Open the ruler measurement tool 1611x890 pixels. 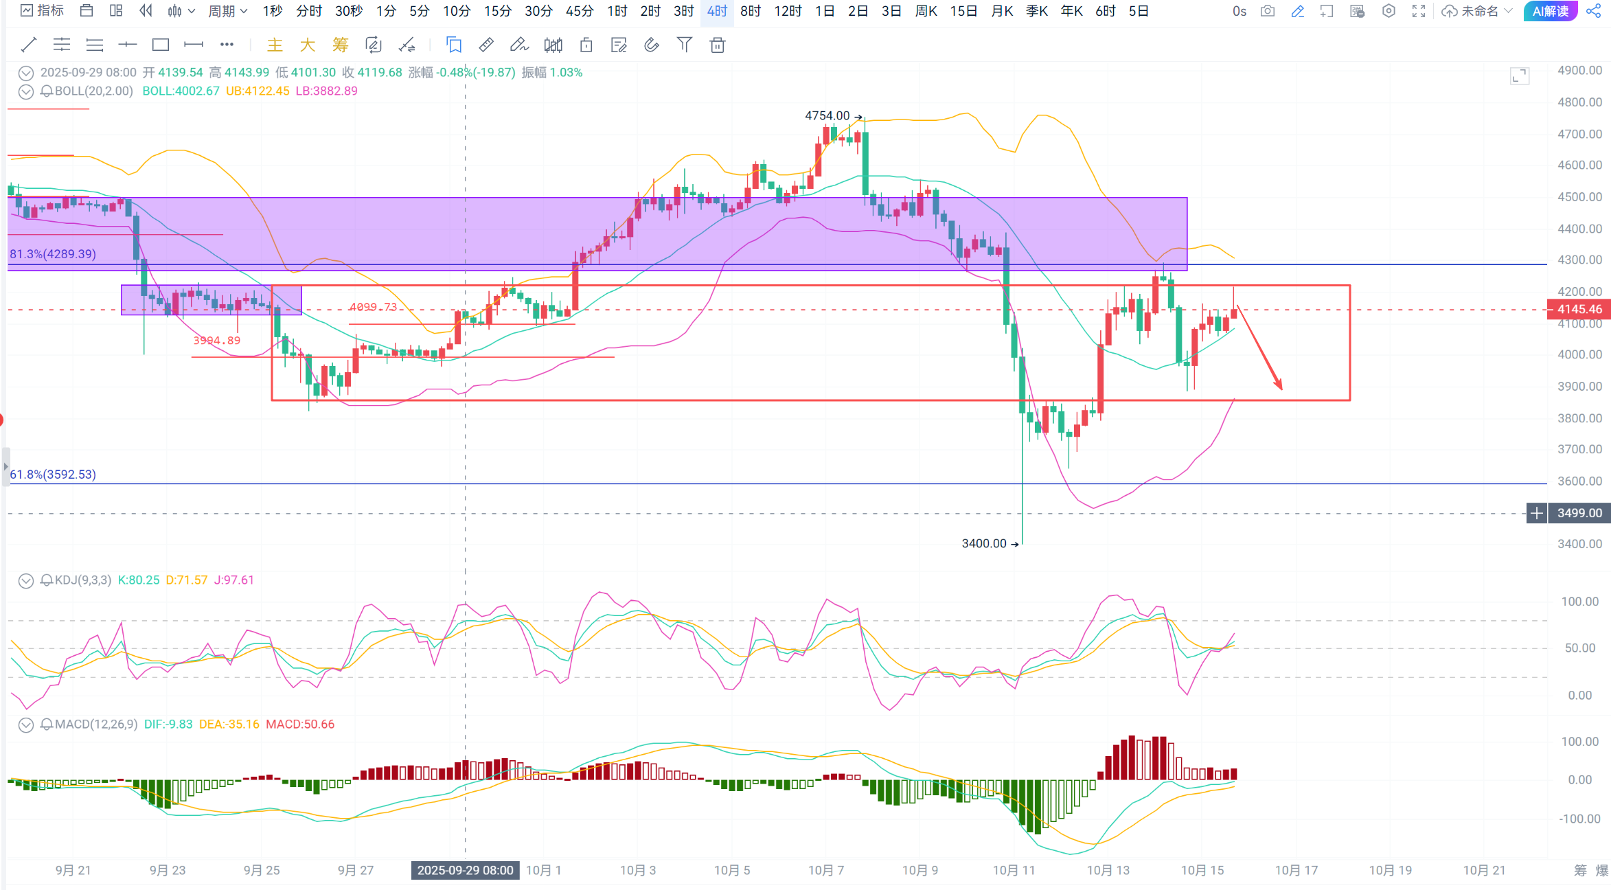point(485,45)
